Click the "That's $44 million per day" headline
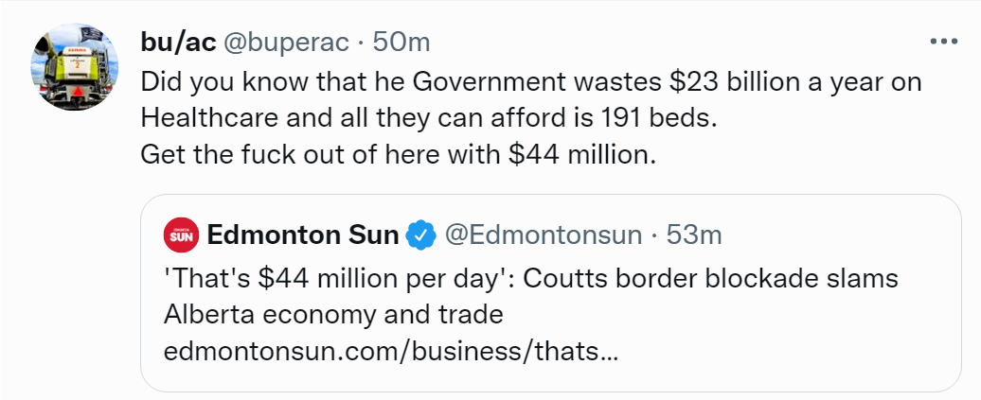The image size is (981, 400). [x=338, y=278]
